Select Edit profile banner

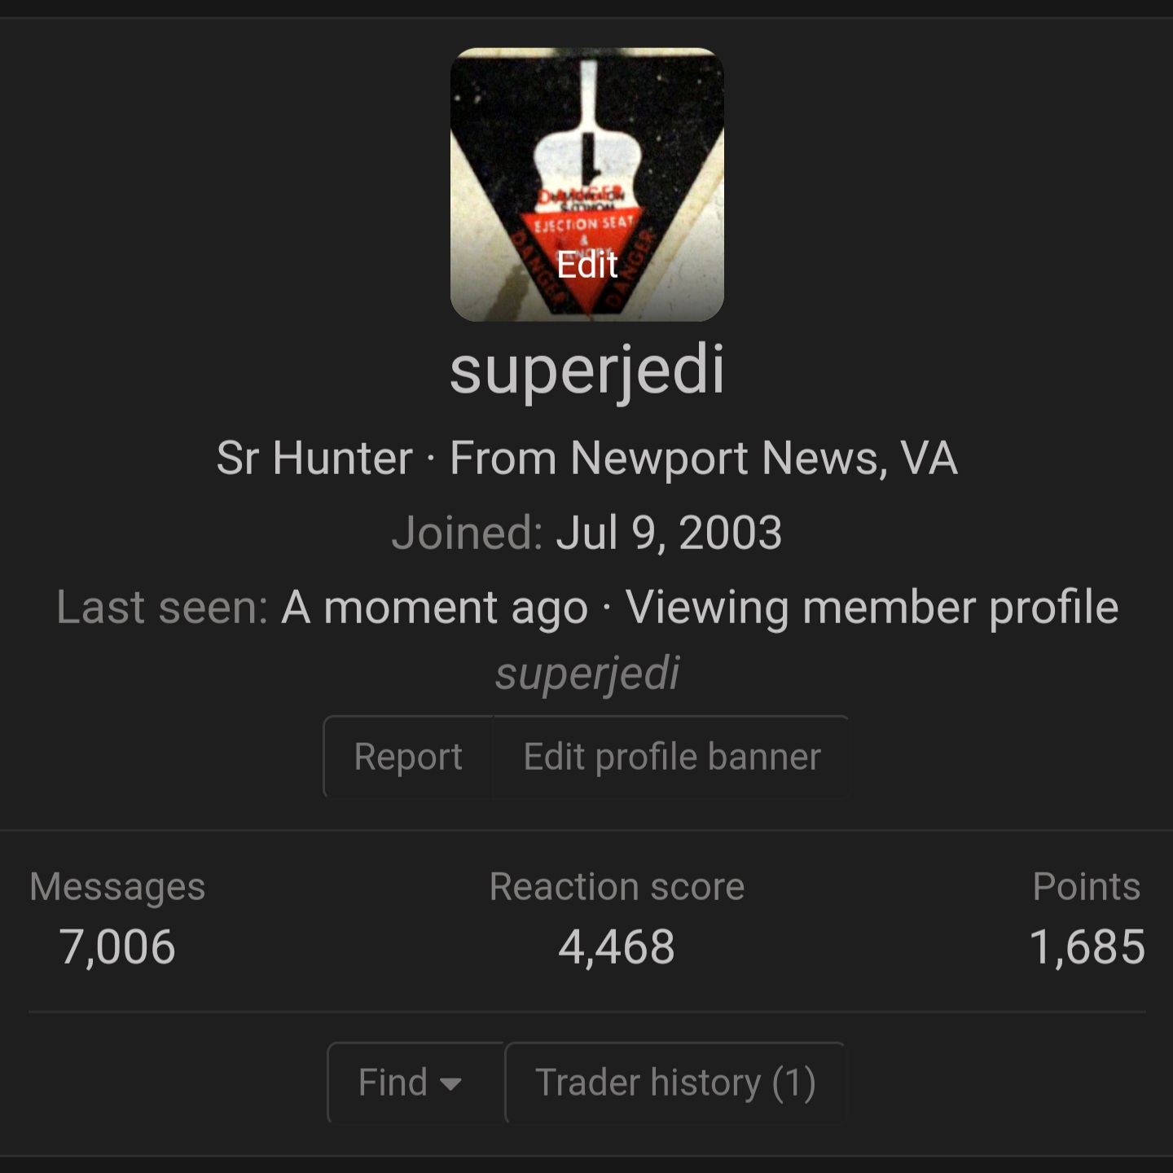click(671, 757)
